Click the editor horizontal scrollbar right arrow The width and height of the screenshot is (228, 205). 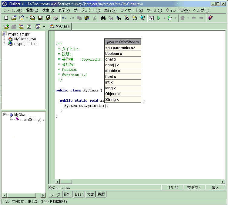tap(223, 182)
